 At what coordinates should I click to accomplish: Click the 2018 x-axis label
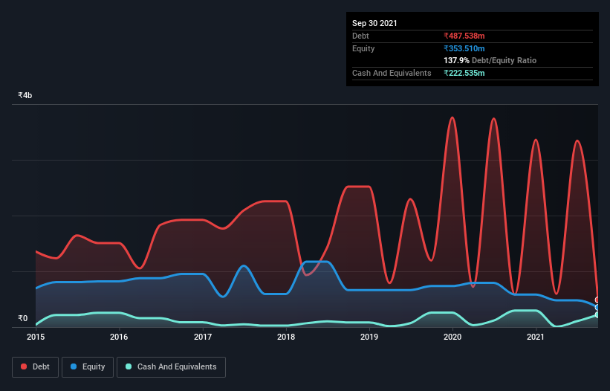[286, 337]
